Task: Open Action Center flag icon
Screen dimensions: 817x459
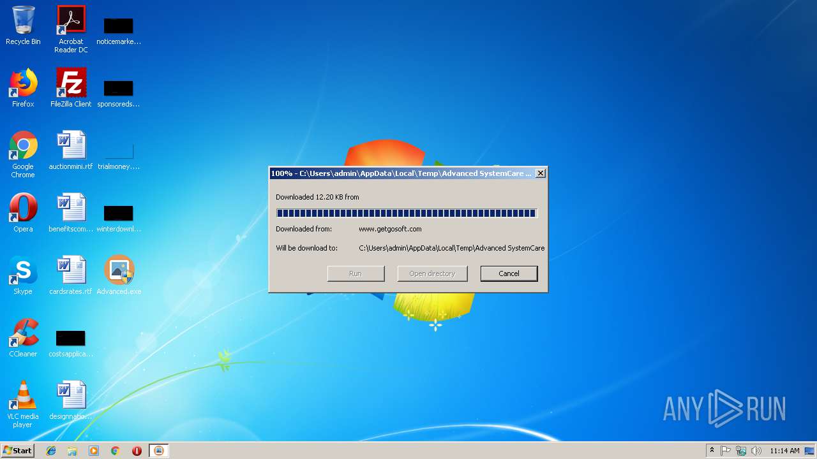Action: [x=726, y=451]
